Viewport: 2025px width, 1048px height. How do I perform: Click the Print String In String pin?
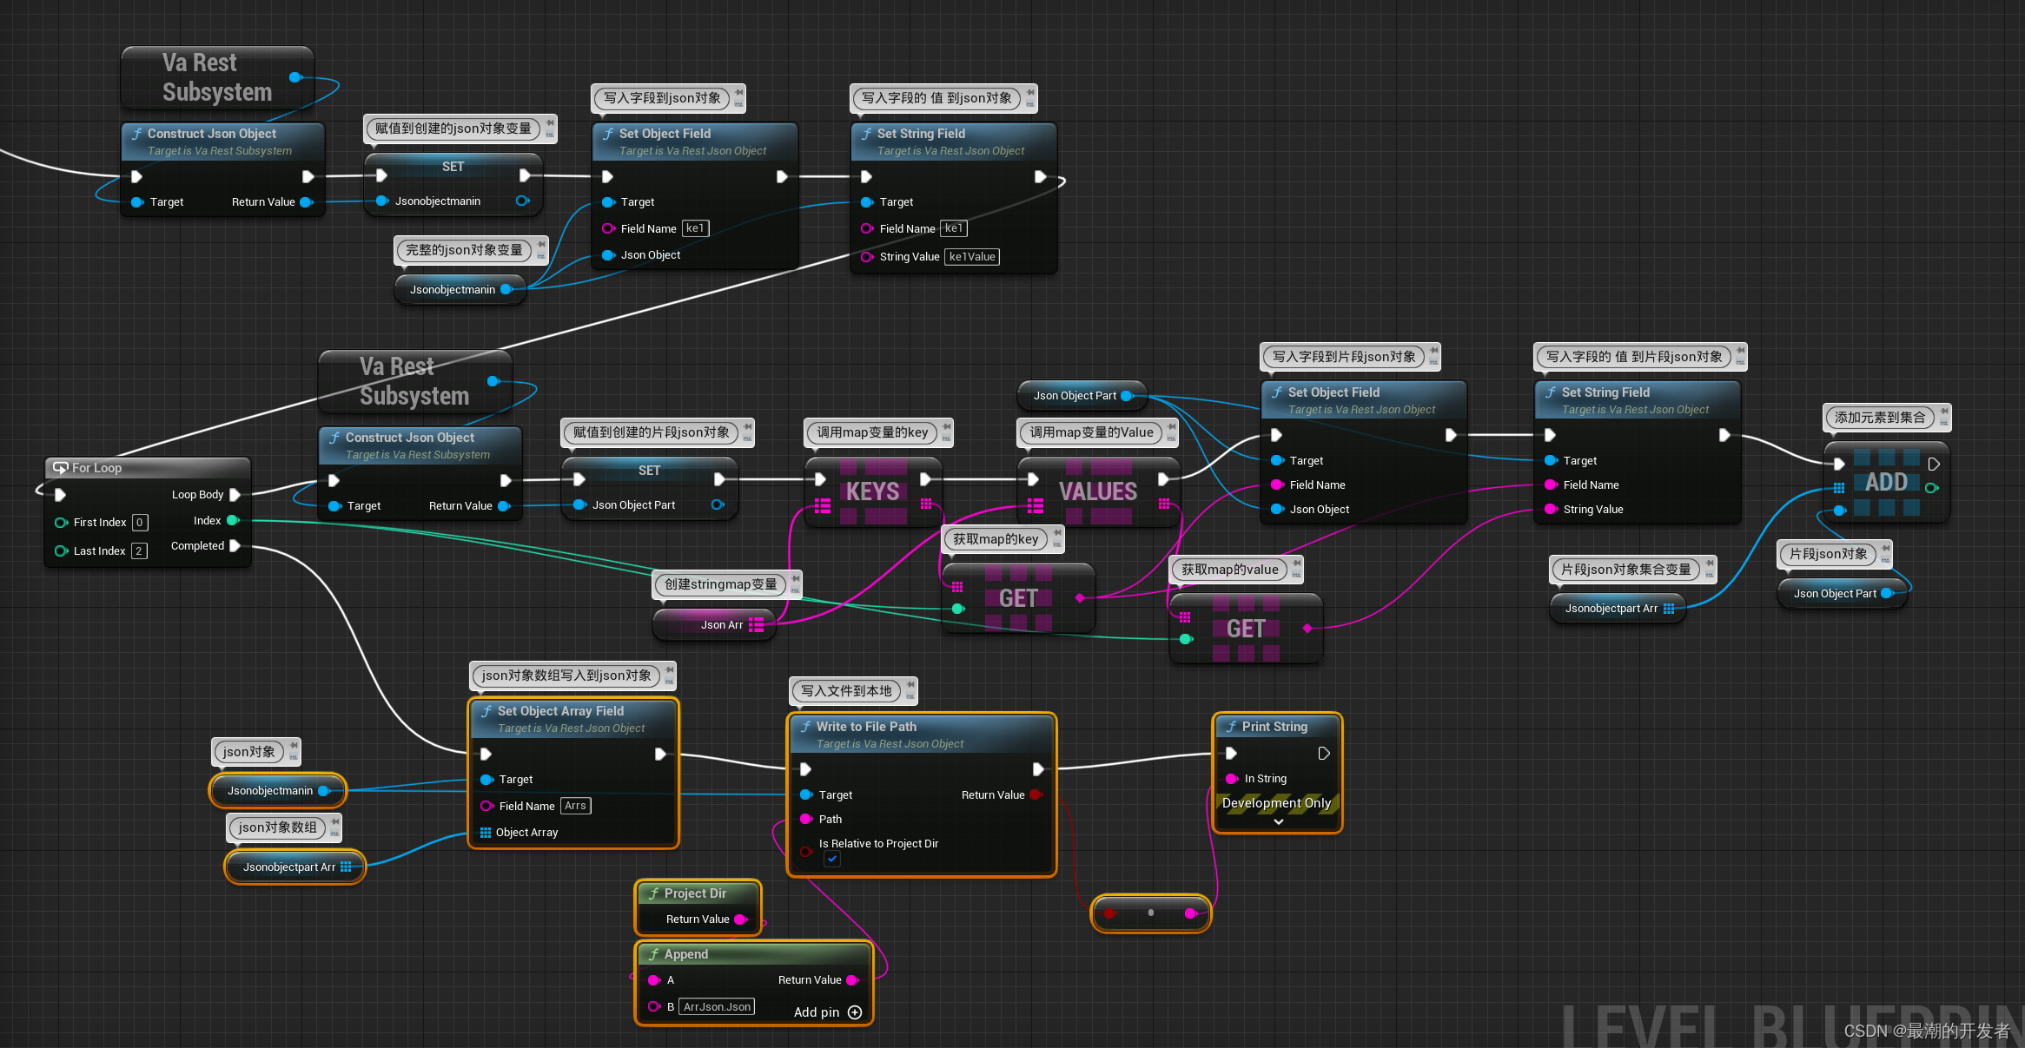[1231, 778]
